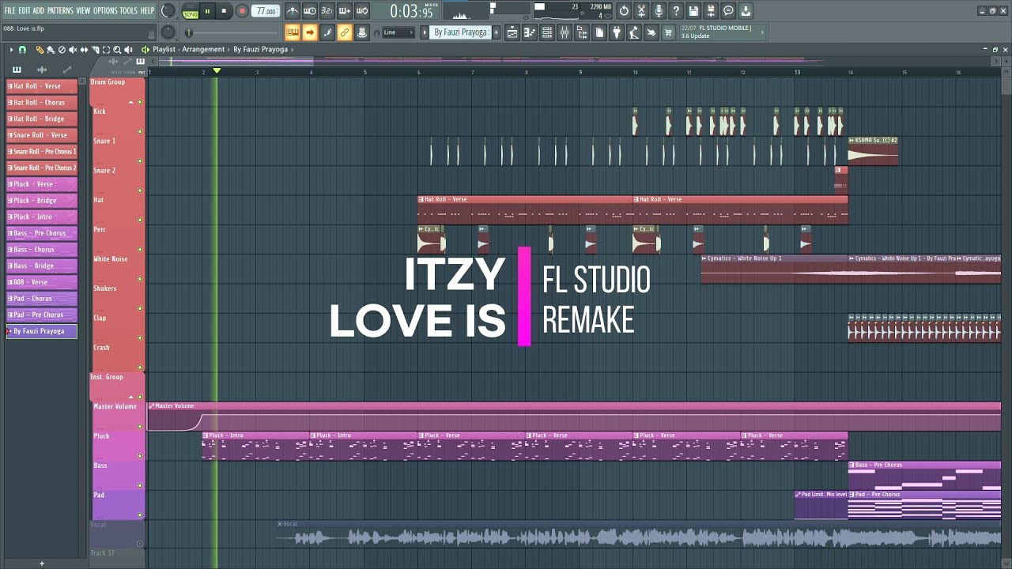Open undo history icon
Viewport: 1012px width, 569px height.
coord(624,11)
